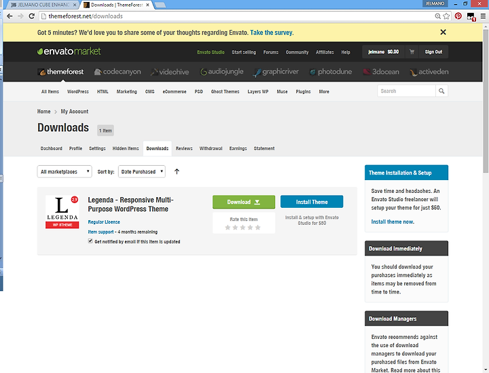Switch to JELMANO CUBE browser tab
This screenshot has width=489, height=373.
pyautogui.click(x=42, y=5)
